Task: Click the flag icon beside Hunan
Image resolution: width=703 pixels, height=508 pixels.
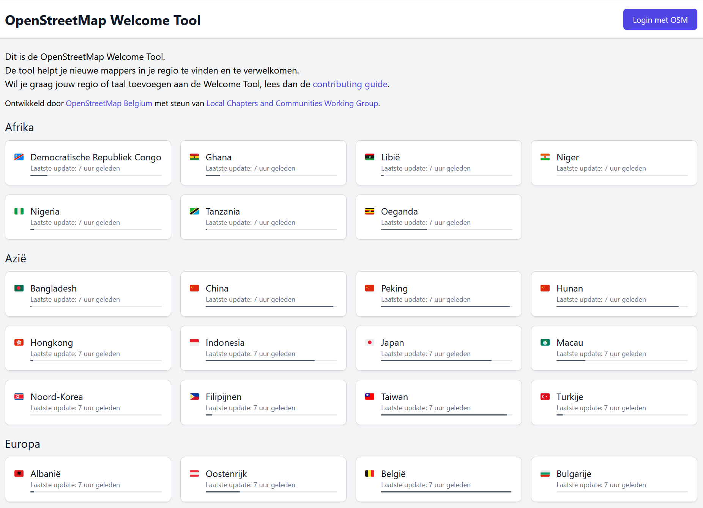Action: click(545, 288)
